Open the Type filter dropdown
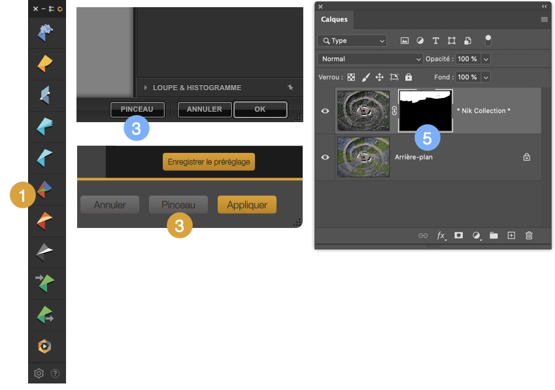This screenshot has height=390, width=555. click(x=352, y=41)
